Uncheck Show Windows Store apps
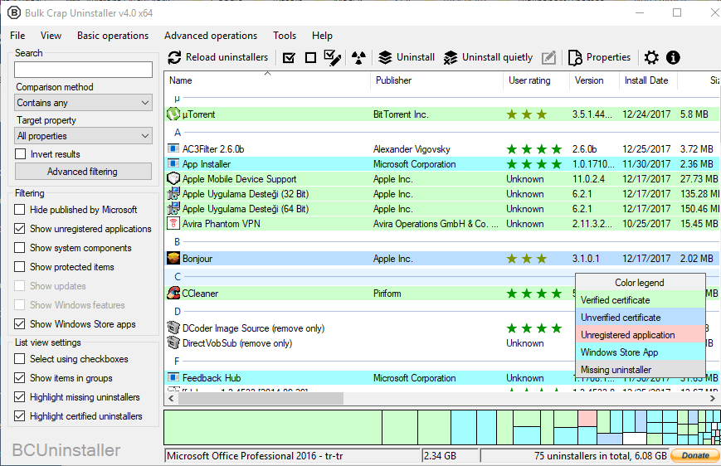Screen dimensions: 721x466 pyautogui.click(x=19, y=324)
